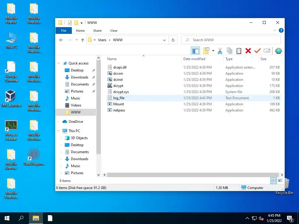Image resolution: width=299 pixels, height=224 pixels.
Task: Open the new folder icon's dropdown arrow
Action: point(213,51)
